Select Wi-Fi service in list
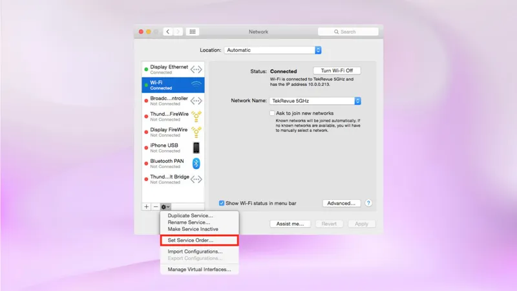Screen dimensions: 517x291 [173, 85]
